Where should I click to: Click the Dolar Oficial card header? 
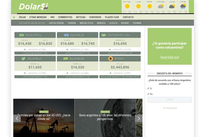tap(35, 35)
